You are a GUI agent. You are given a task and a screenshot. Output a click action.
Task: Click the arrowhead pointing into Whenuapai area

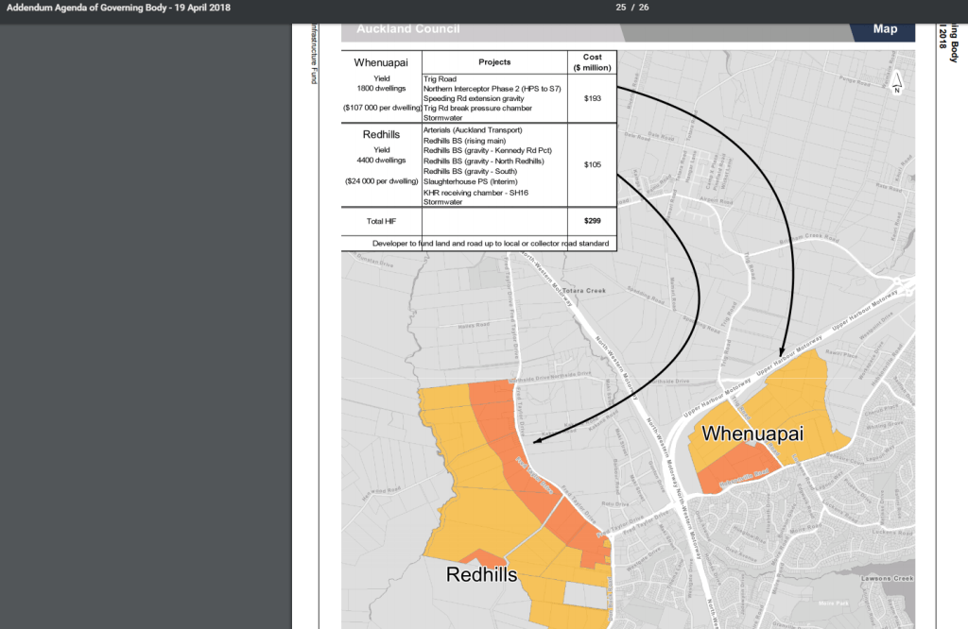(x=781, y=350)
